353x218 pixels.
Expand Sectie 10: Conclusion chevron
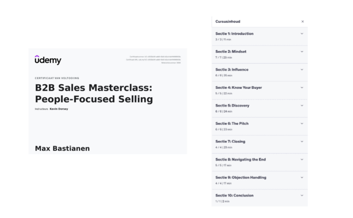pos(302,195)
